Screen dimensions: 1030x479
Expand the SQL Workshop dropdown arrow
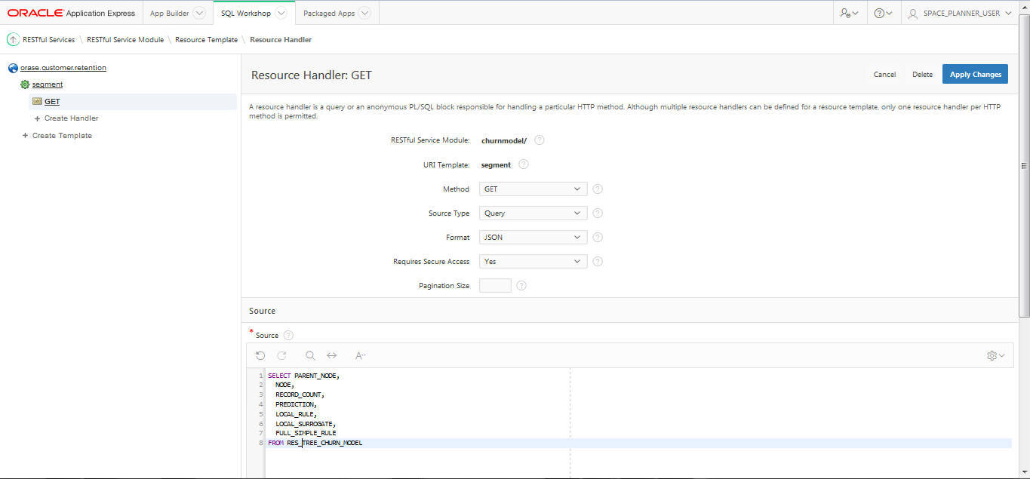click(281, 13)
